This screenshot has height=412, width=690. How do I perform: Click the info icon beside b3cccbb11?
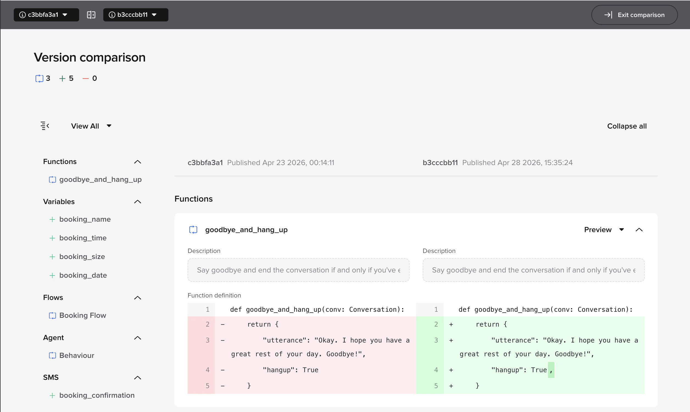pyautogui.click(x=112, y=15)
